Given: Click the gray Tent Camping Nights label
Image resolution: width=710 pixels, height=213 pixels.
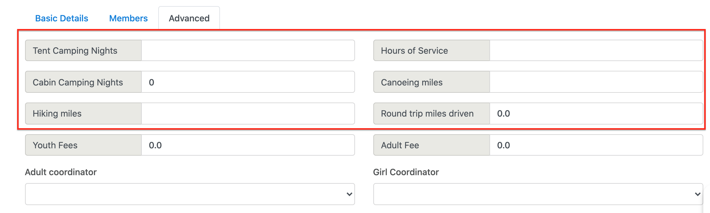Looking at the screenshot, I should coord(75,51).
